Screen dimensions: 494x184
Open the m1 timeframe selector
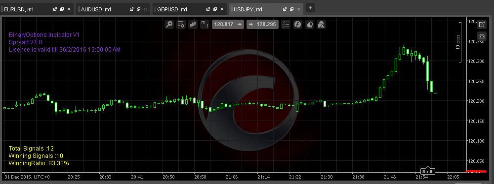tap(205, 25)
